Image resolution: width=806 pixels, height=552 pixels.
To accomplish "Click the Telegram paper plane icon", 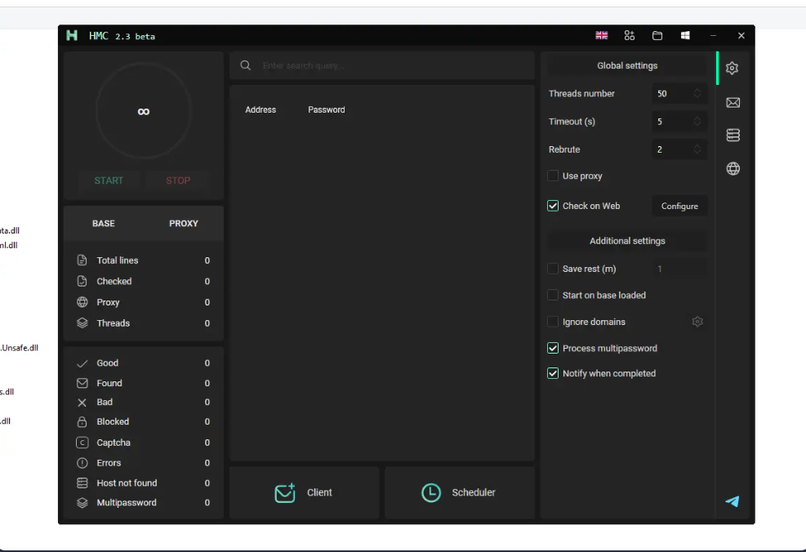I will pyautogui.click(x=733, y=501).
